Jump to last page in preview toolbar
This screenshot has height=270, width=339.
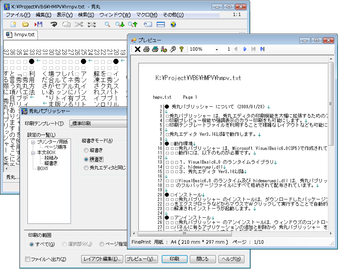point(262,49)
